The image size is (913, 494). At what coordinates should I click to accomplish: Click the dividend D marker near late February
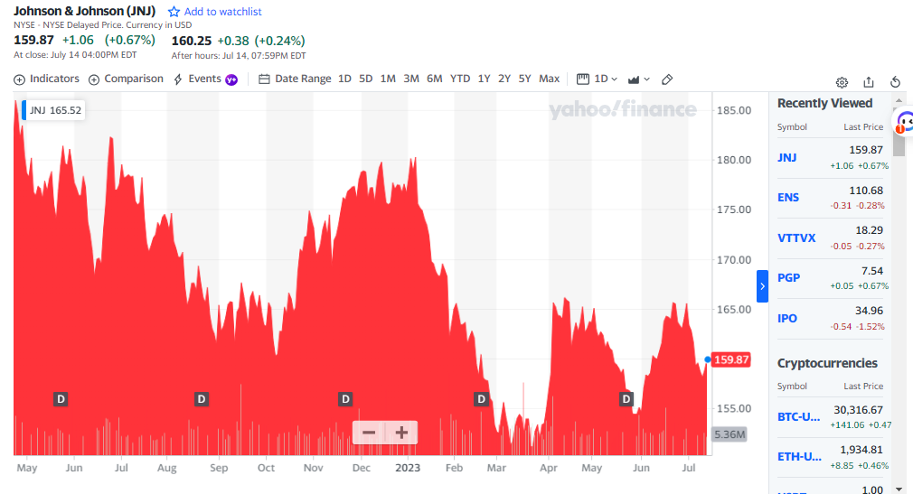481,399
